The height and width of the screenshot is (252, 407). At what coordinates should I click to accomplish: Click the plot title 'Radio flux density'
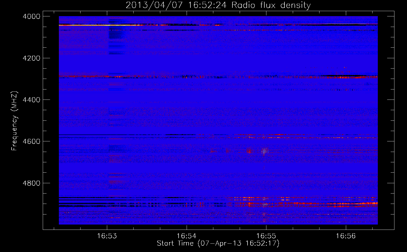click(271, 5)
